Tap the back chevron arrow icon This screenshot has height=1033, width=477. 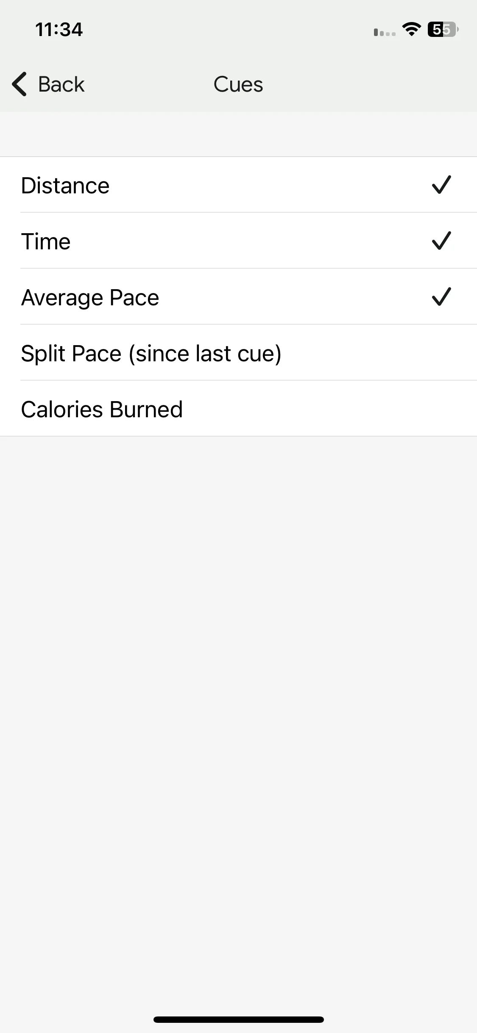[x=20, y=84]
